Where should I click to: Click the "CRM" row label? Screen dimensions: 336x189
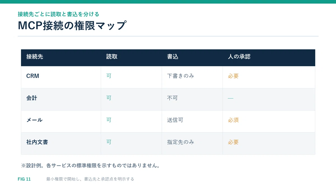33,76
